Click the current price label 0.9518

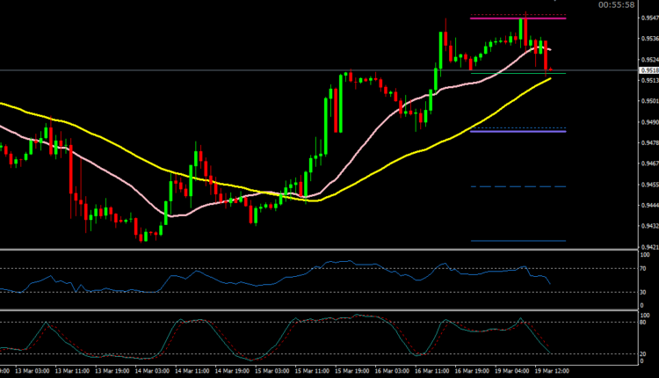(649, 70)
